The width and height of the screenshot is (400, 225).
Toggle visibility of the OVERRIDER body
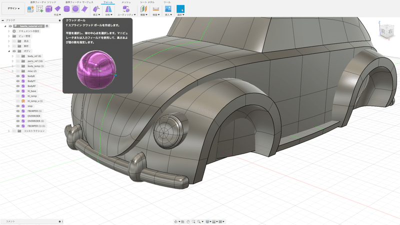coord(17,116)
